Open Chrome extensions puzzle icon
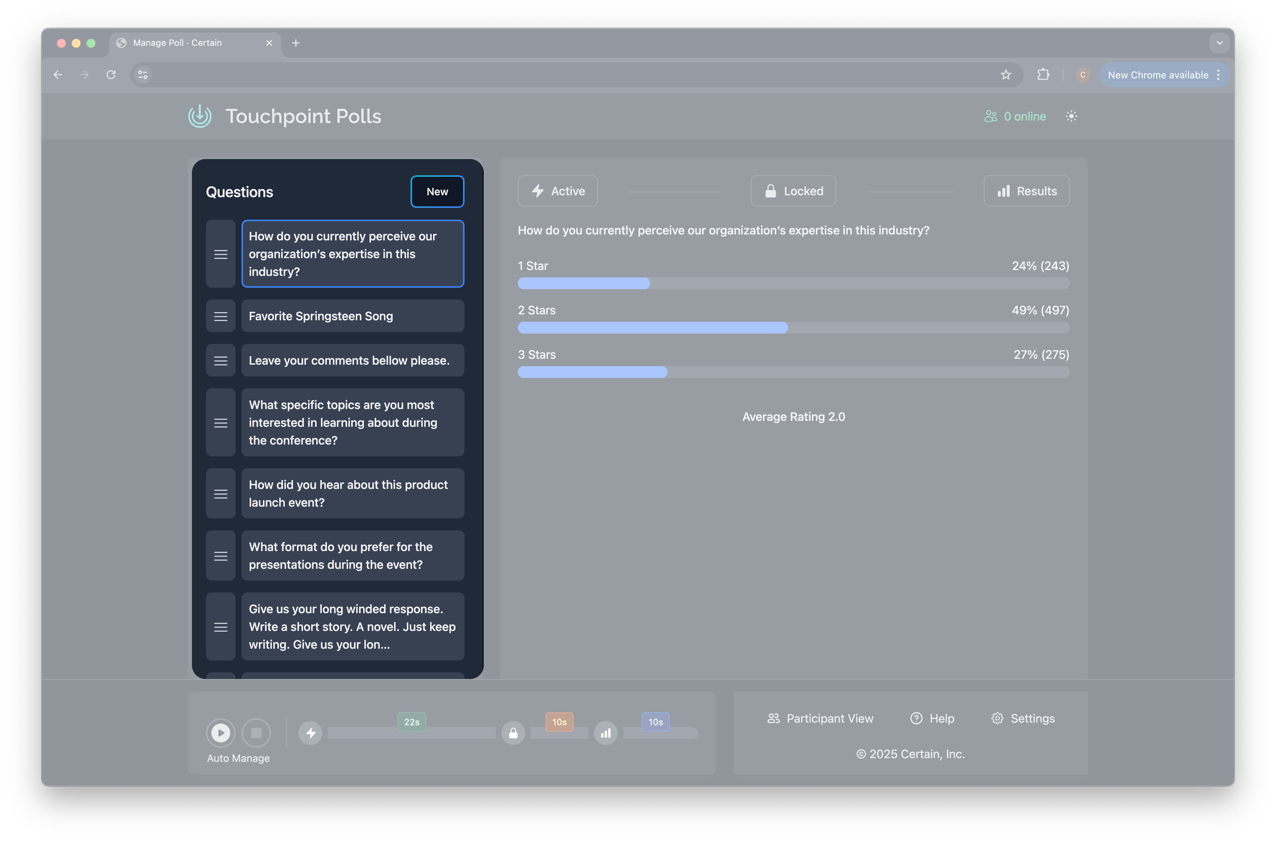 (x=1043, y=75)
